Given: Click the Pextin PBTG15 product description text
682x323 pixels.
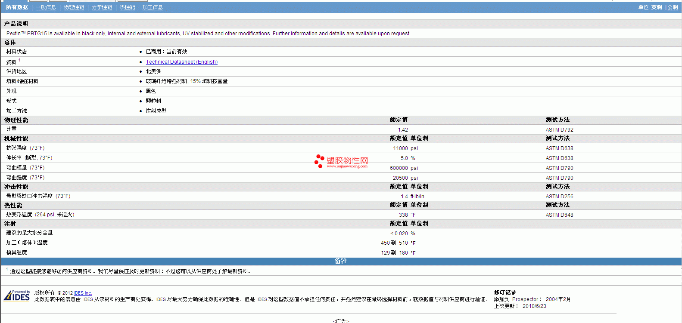Looking at the screenshot, I should pos(209,34).
